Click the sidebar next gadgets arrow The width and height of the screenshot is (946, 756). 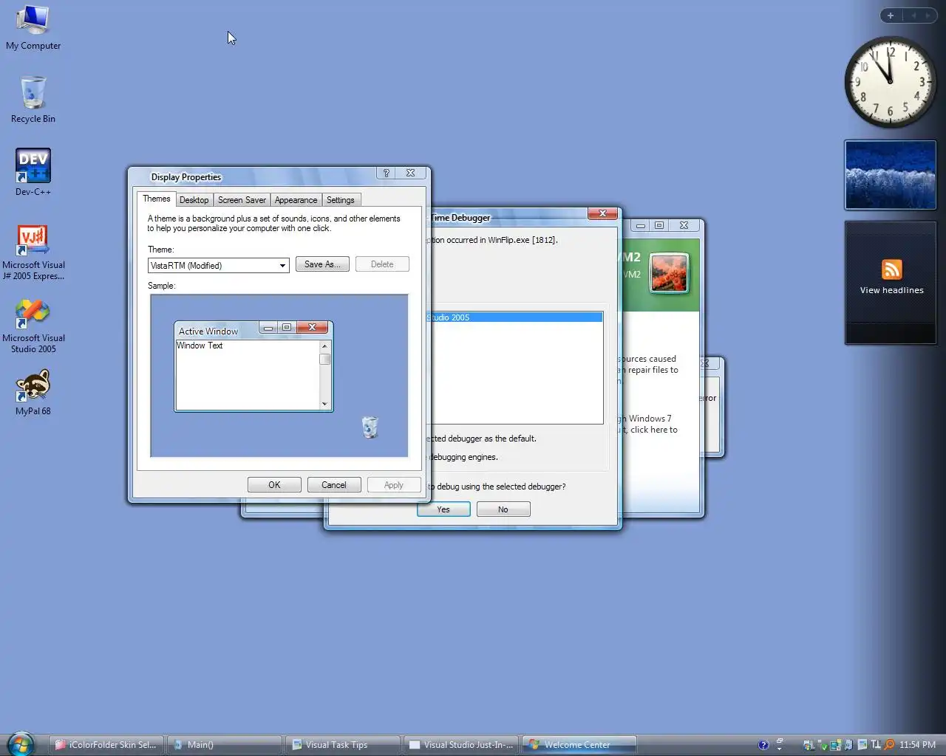pos(928,16)
